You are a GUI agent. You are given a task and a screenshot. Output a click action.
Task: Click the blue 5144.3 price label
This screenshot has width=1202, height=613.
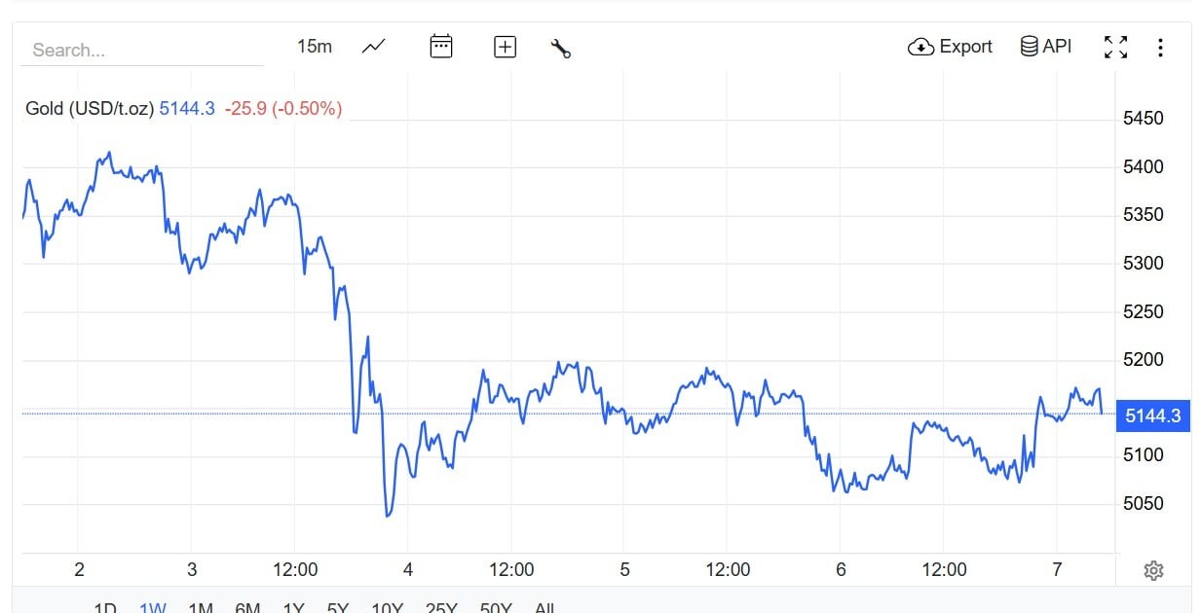tap(1152, 415)
